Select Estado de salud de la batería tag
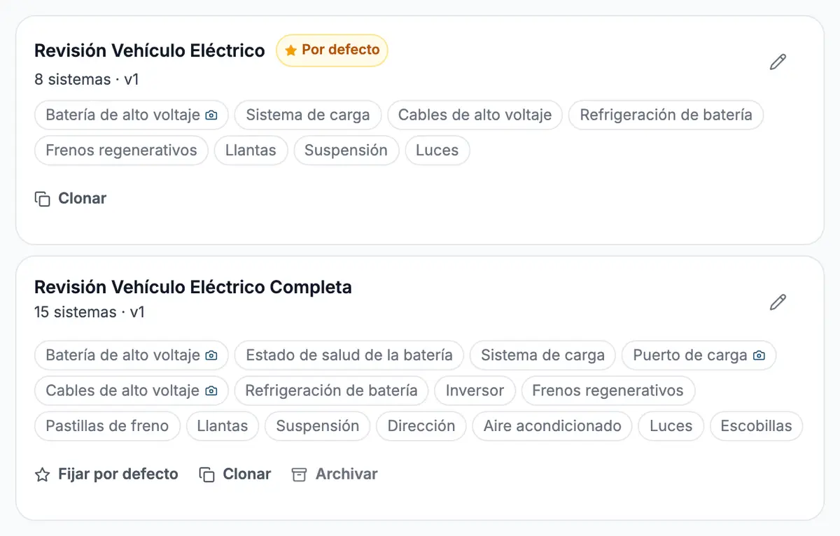Viewport: 840px width, 536px height. (x=349, y=355)
